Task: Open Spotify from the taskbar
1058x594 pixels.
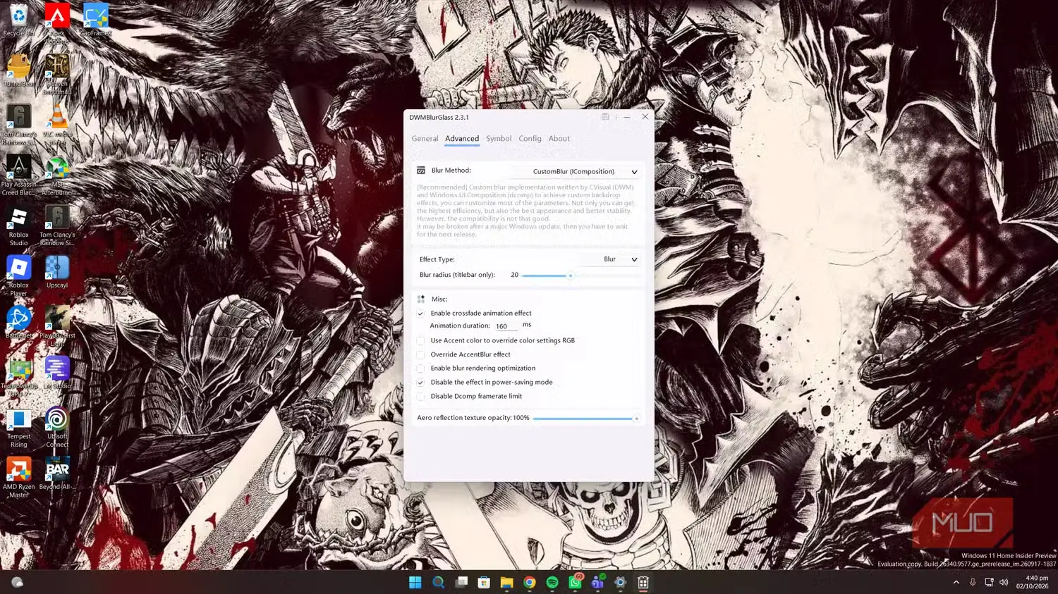Action: (x=552, y=582)
